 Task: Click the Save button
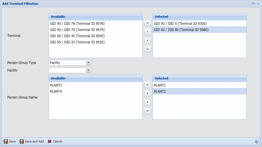(10, 141)
